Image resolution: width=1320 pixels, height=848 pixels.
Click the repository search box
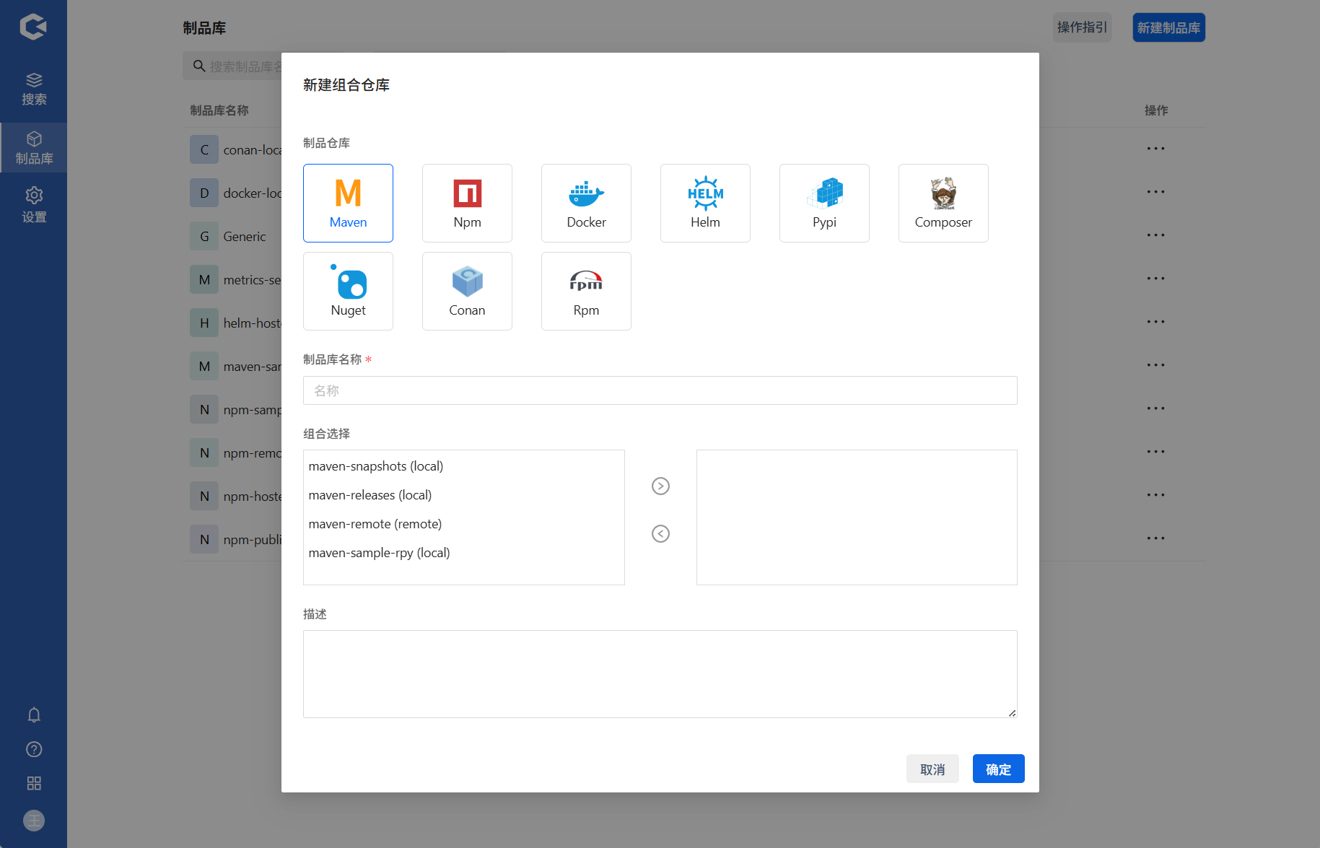pyautogui.click(x=232, y=66)
